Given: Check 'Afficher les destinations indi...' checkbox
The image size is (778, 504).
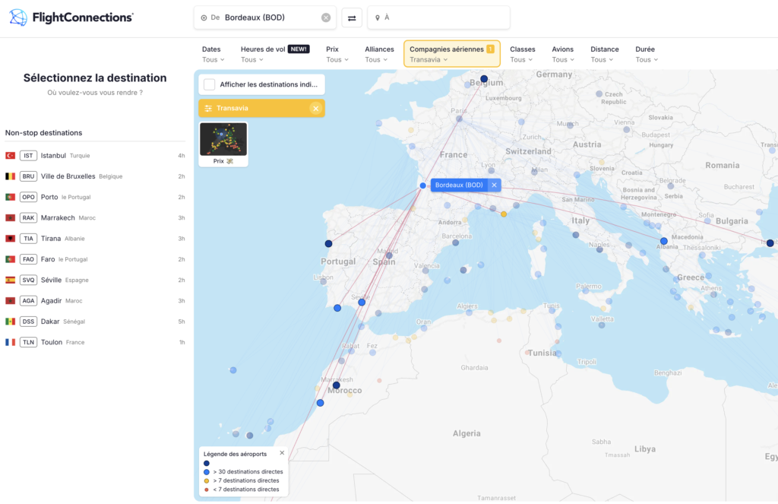Looking at the screenshot, I should tap(210, 84).
